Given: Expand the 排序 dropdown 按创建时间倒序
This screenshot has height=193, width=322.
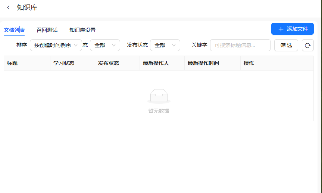Looking at the screenshot, I should [x=56, y=45].
